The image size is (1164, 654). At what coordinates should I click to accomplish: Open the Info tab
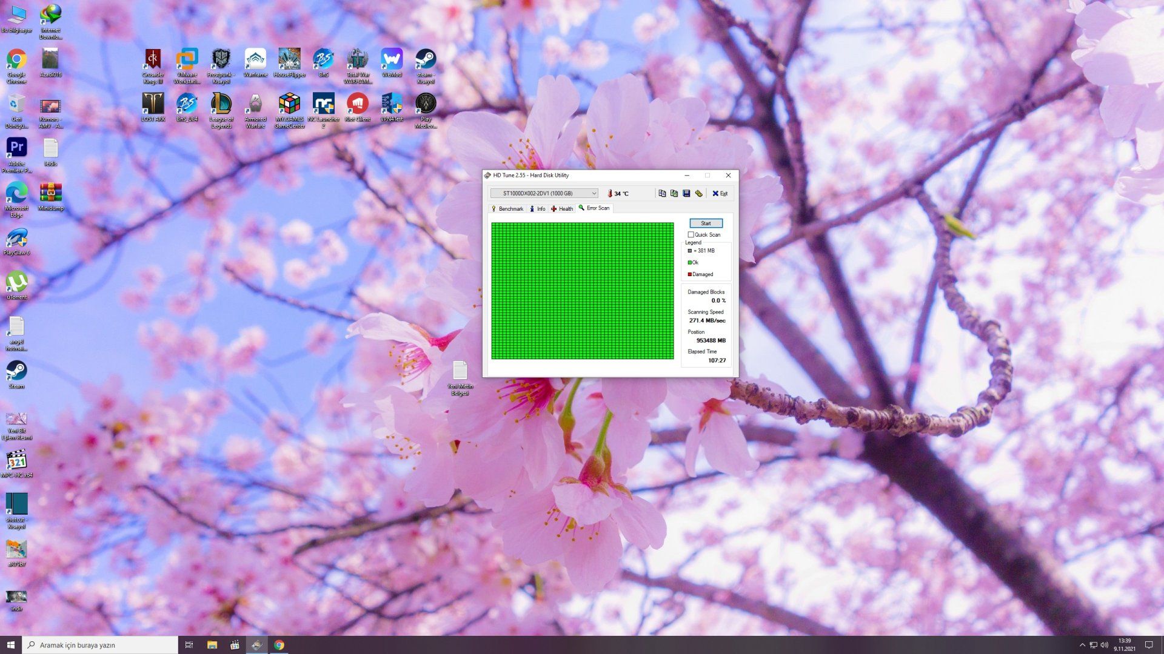(538, 208)
